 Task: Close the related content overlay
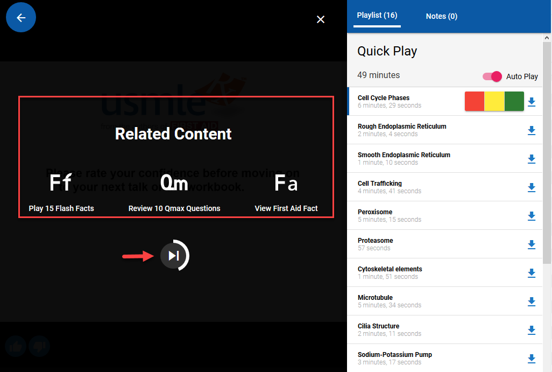tap(320, 19)
